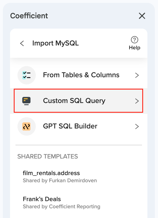This screenshot has width=158, height=218.
Task: Expand the From Tables & Columns chevron
Action: click(x=137, y=75)
